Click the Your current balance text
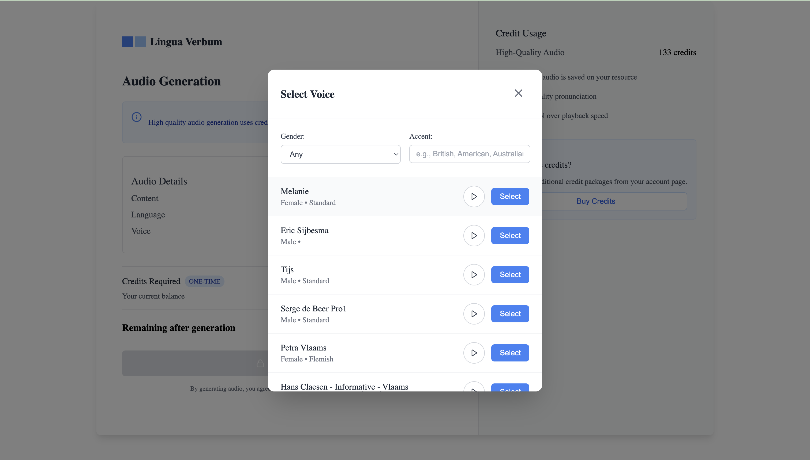Viewport: 810px width, 460px height. coord(153,296)
